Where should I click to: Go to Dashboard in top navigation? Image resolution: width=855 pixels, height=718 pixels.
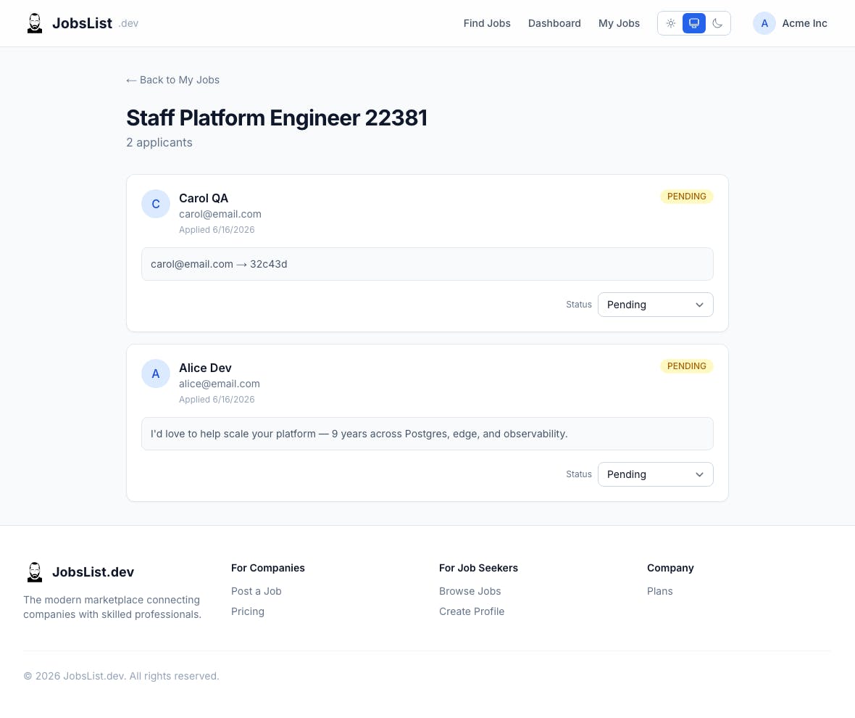point(554,23)
